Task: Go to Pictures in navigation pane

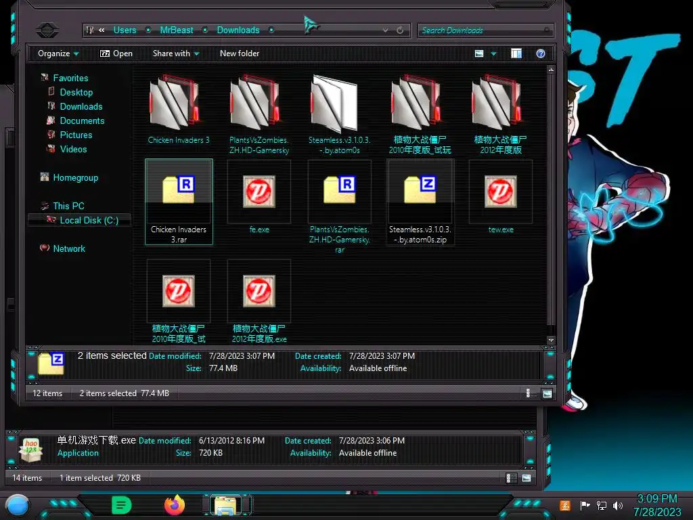Action: point(76,135)
